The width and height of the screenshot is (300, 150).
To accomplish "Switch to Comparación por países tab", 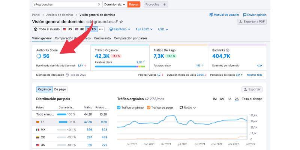I will (130, 38).
